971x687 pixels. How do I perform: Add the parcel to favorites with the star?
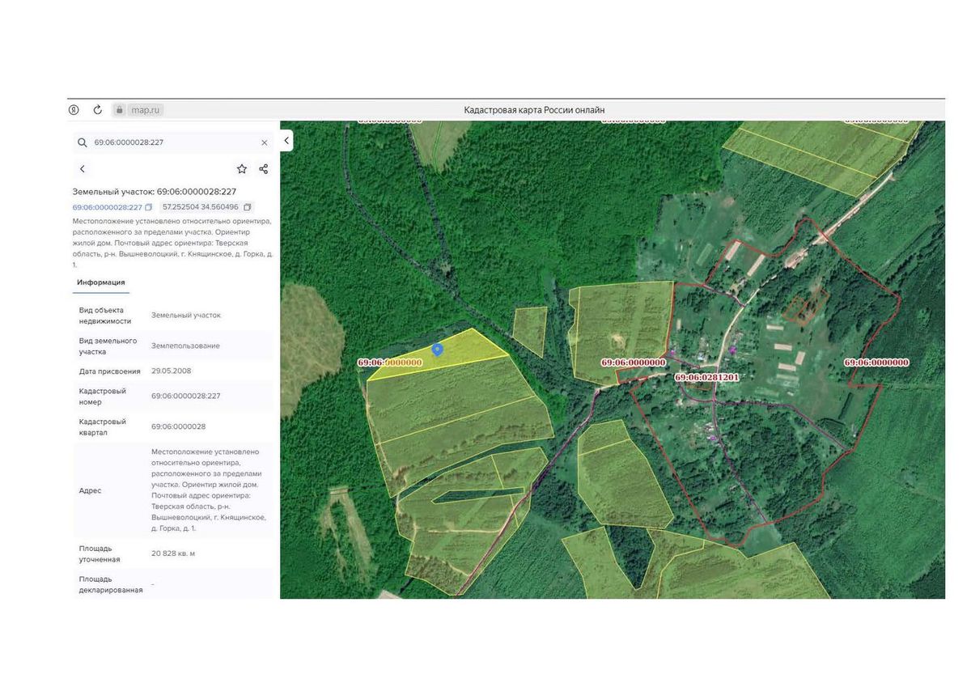coord(241,169)
